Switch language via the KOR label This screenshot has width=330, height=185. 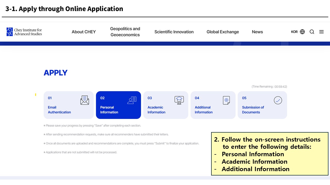pos(294,32)
